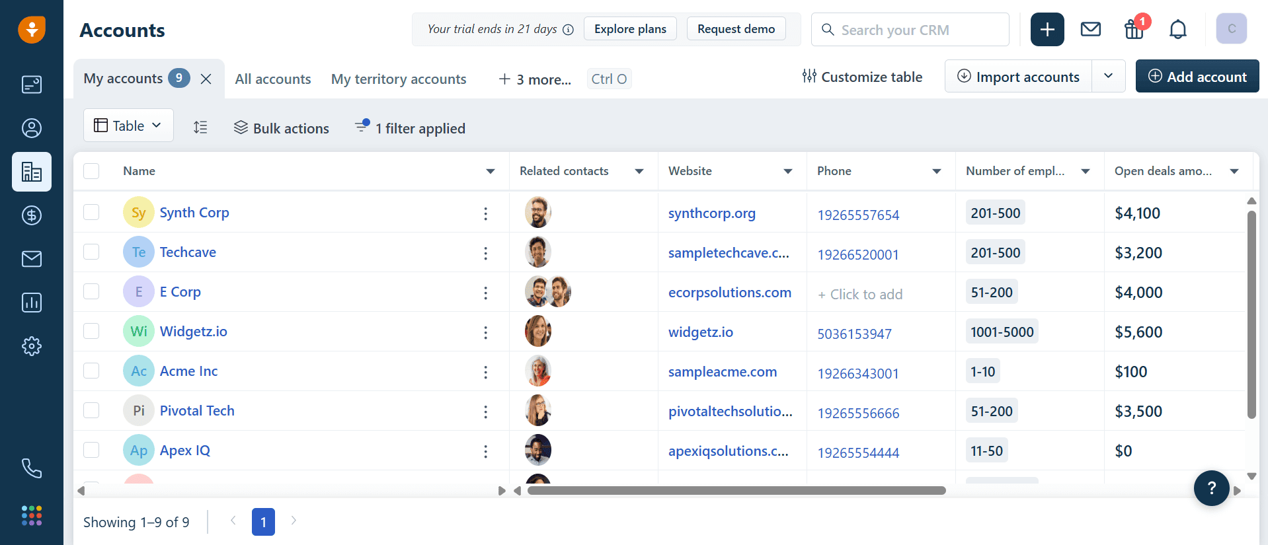Open the Contacts icon in sidebar
Screen dimensions: 1268x545
pos(32,128)
